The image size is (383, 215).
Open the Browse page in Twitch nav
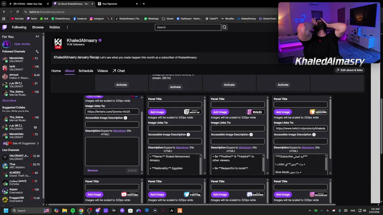click(38, 27)
